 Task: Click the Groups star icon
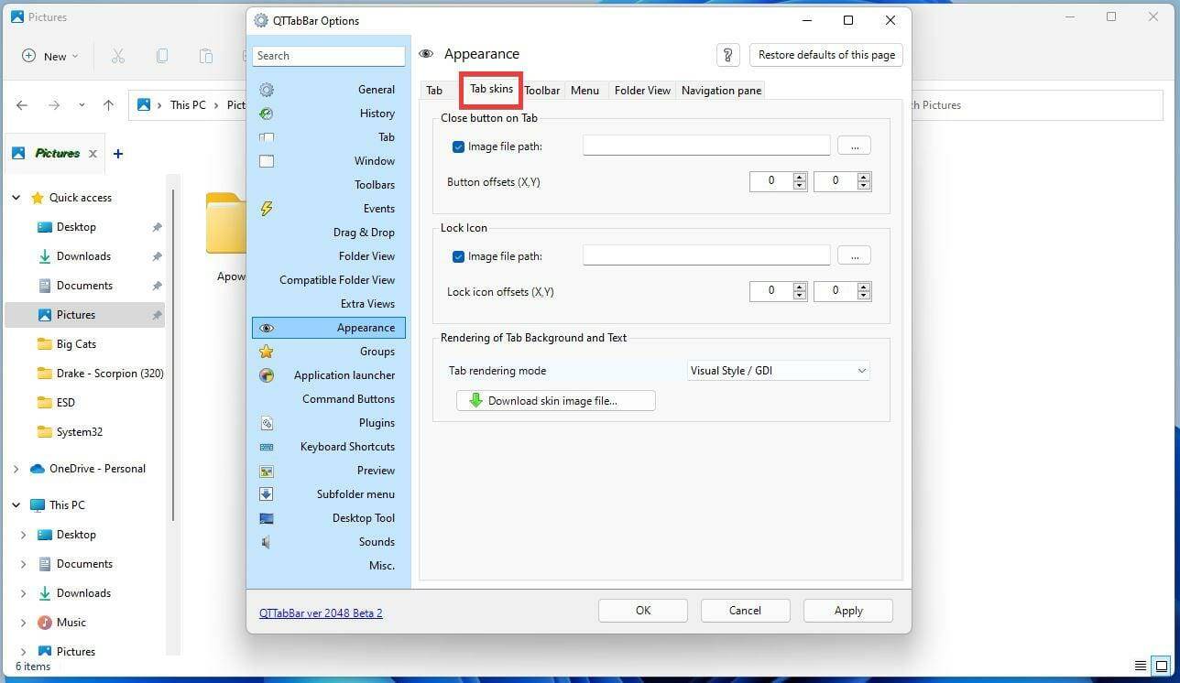(x=267, y=352)
